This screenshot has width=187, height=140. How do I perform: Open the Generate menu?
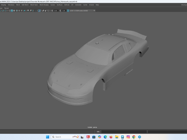[78, 5]
